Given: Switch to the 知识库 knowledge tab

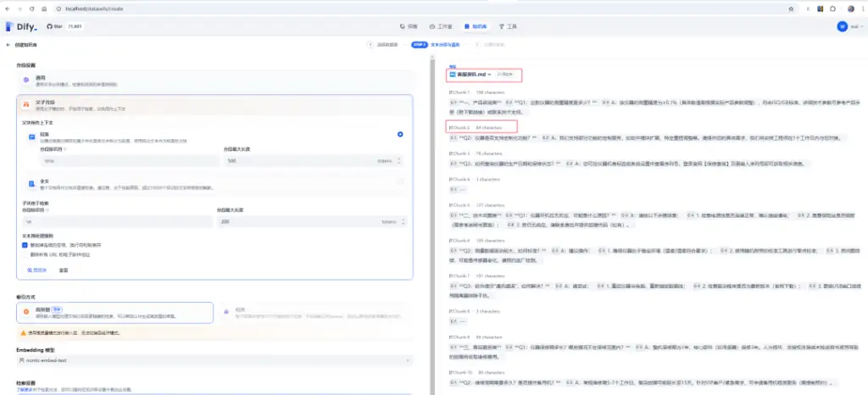Looking at the screenshot, I should [476, 26].
